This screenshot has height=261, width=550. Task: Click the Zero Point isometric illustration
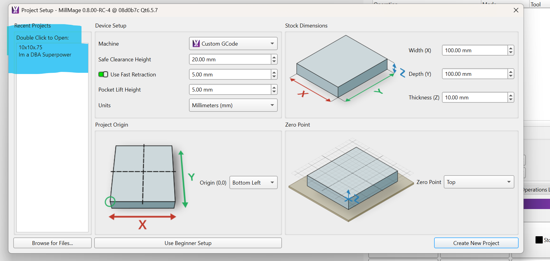[x=351, y=181]
